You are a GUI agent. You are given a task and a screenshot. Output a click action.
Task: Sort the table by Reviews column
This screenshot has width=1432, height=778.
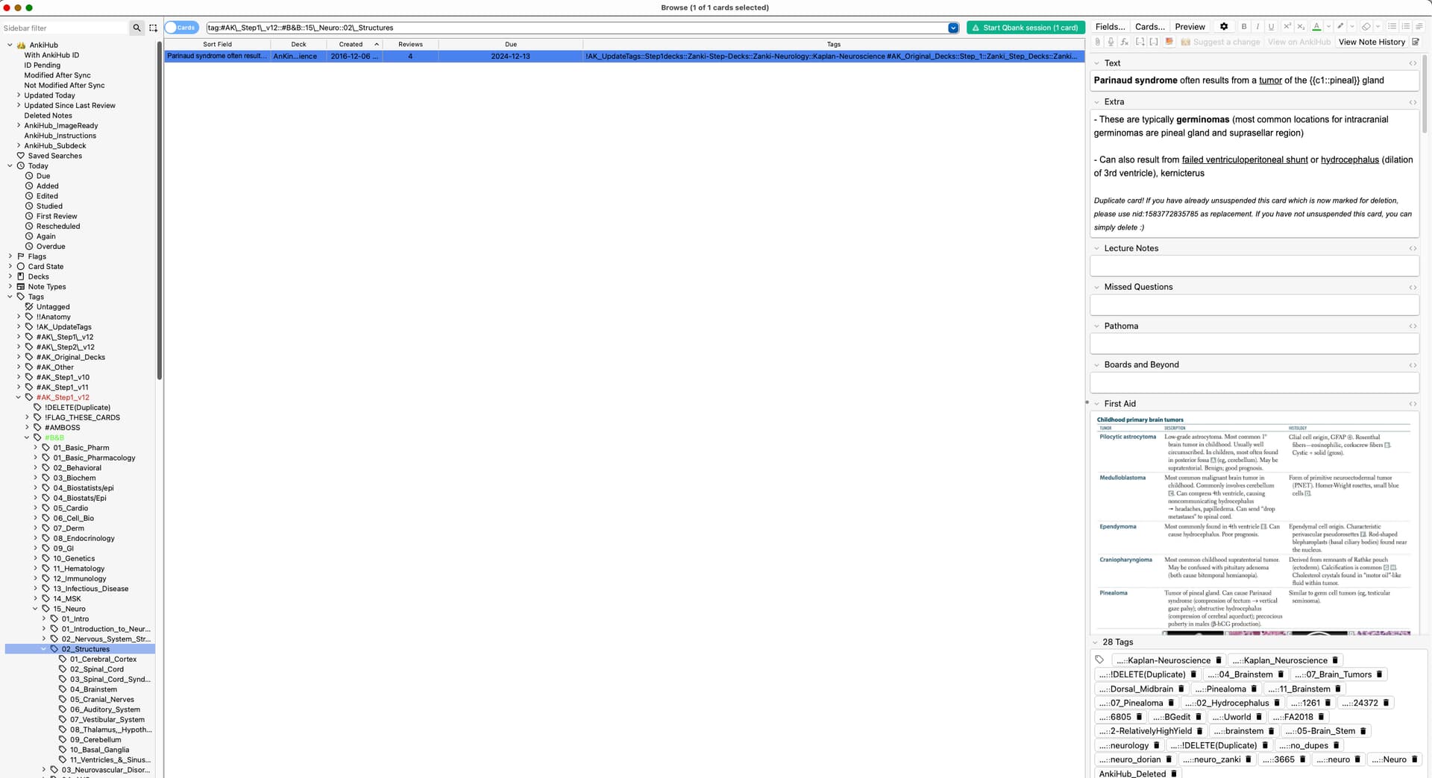(410, 45)
